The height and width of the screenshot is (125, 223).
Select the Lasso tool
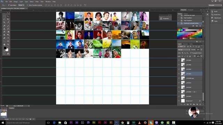coord(5,19)
